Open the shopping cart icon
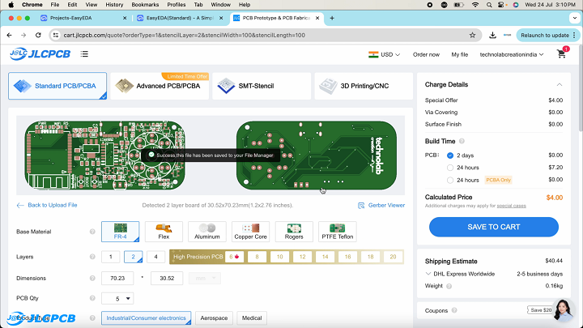Image resolution: width=583 pixels, height=328 pixels. coord(561,54)
